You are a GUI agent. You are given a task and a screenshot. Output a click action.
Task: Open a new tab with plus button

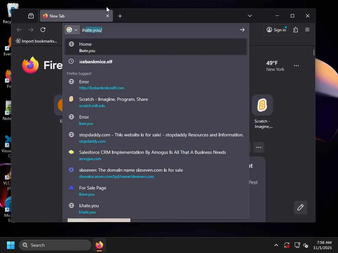coord(120,16)
